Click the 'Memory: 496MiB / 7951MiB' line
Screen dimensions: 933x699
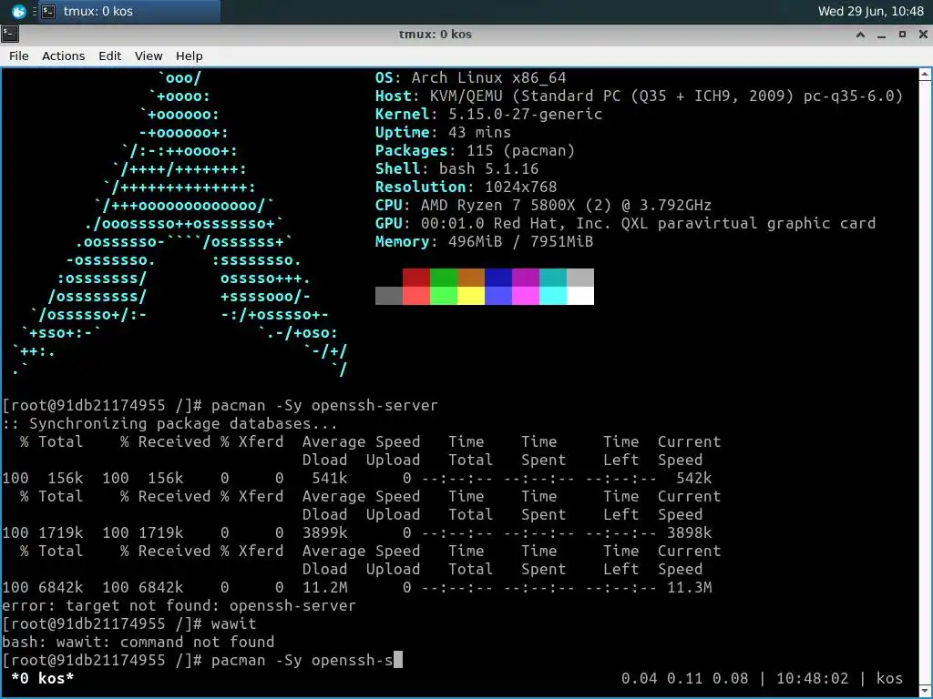tap(484, 242)
